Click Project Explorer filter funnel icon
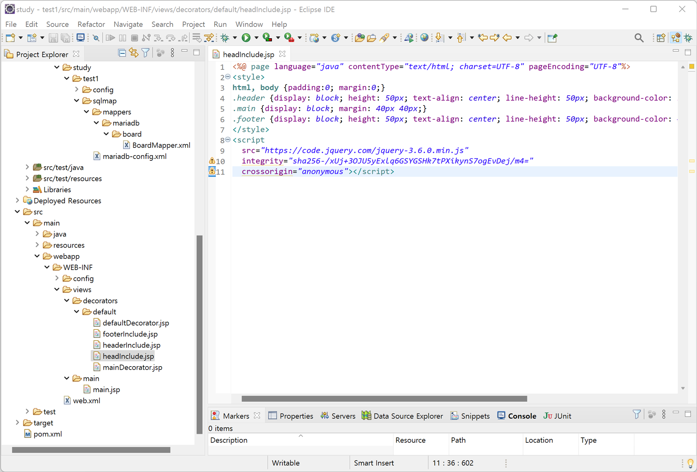This screenshot has height=472, width=697. point(145,53)
